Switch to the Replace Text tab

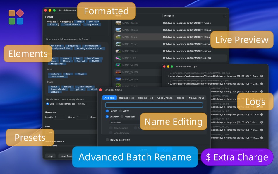[126, 98]
